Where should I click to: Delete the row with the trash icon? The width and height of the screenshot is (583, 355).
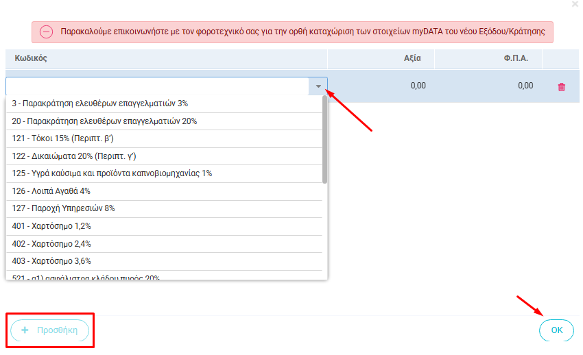[562, 87]
